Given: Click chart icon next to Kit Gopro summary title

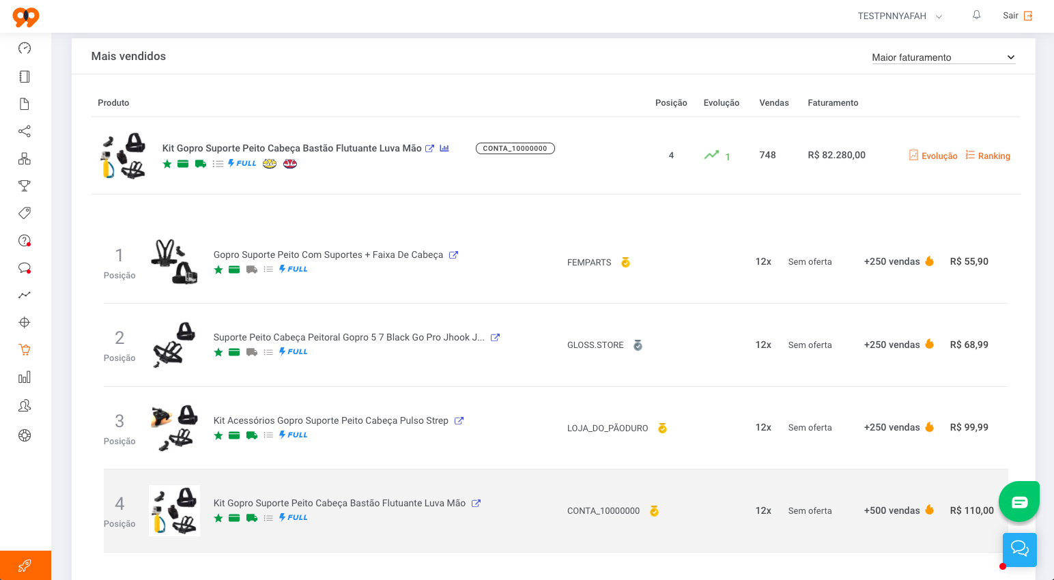Looking at the screenshot, I should [444, 148].
